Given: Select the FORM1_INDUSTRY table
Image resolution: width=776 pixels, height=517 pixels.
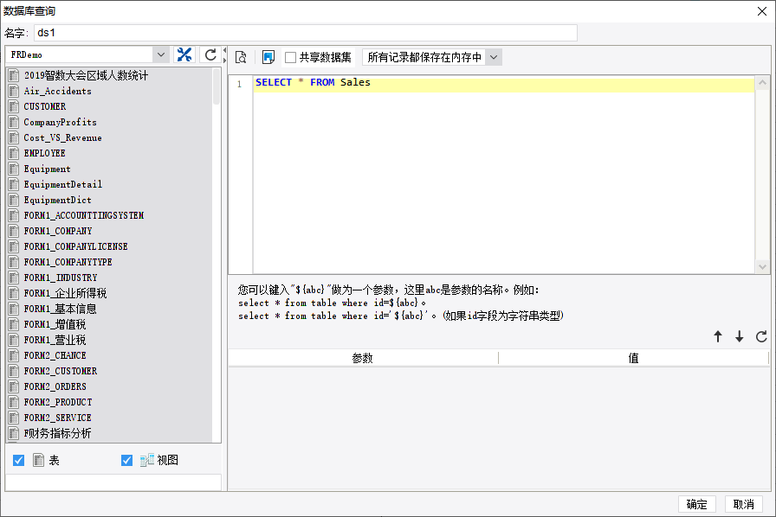Looking at the screenshot, I should pyautogui.click(x=61, y=278).
